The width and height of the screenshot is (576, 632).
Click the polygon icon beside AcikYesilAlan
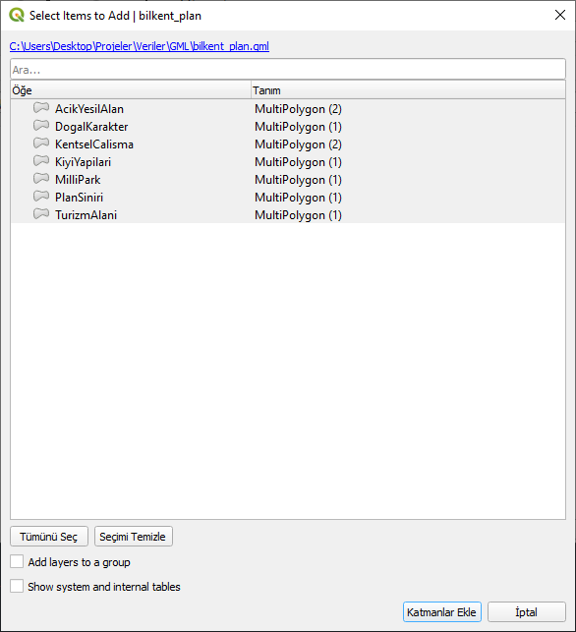tap(41, 108)
